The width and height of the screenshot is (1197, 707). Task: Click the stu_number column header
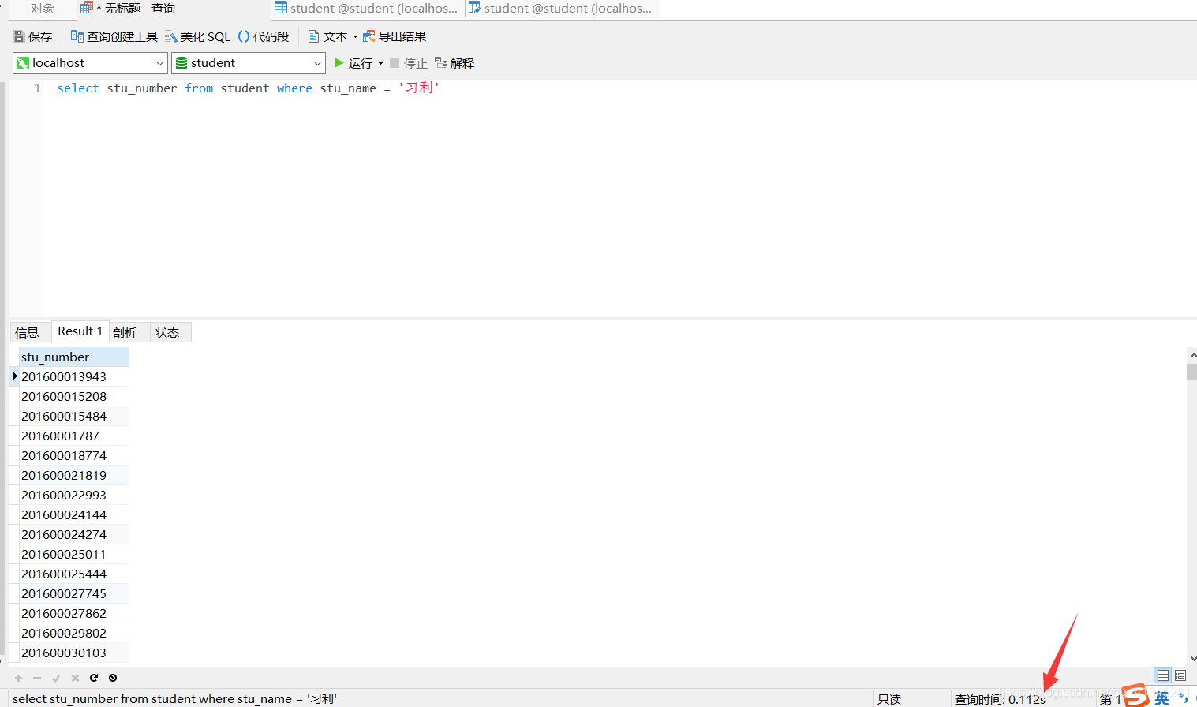(x=73, y=357)
